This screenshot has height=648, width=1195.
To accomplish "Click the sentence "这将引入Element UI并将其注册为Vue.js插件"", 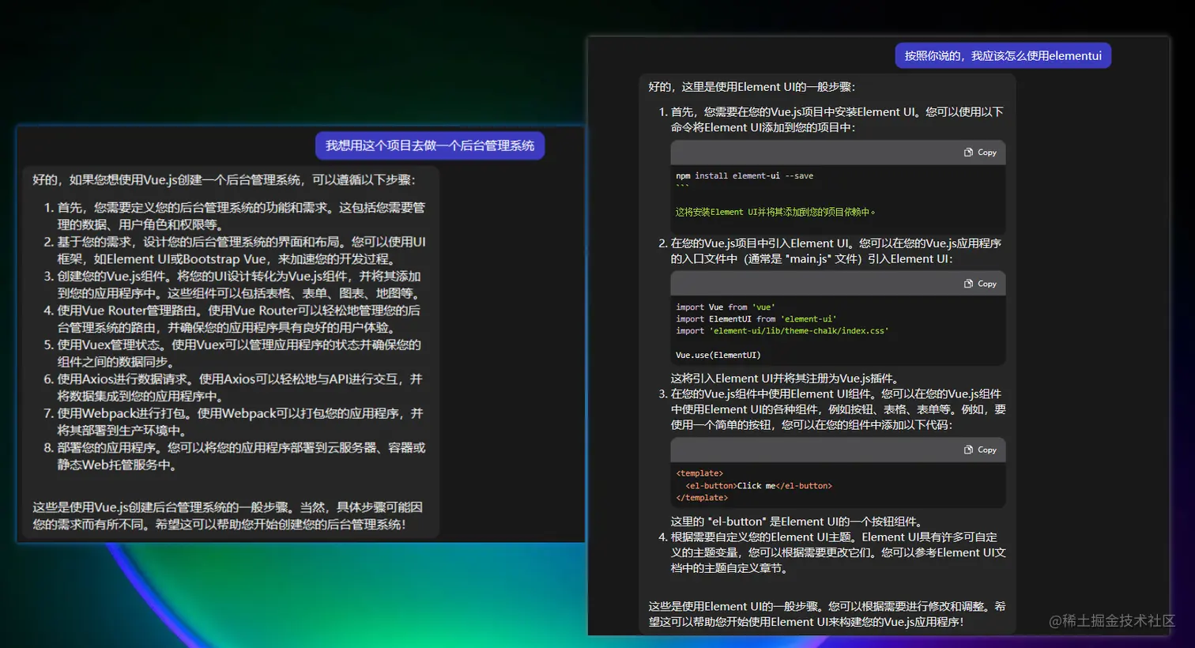I will pos(786,379).
